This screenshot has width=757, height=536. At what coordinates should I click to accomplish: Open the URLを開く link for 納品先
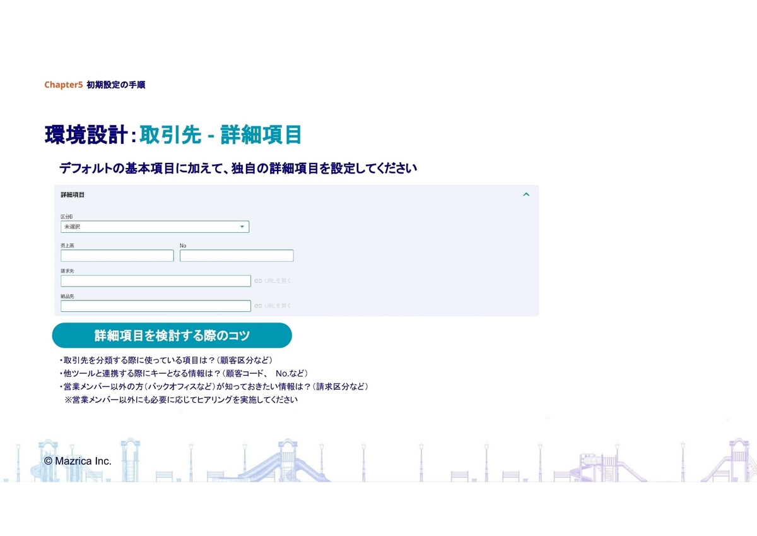click(x=278, y=306)
